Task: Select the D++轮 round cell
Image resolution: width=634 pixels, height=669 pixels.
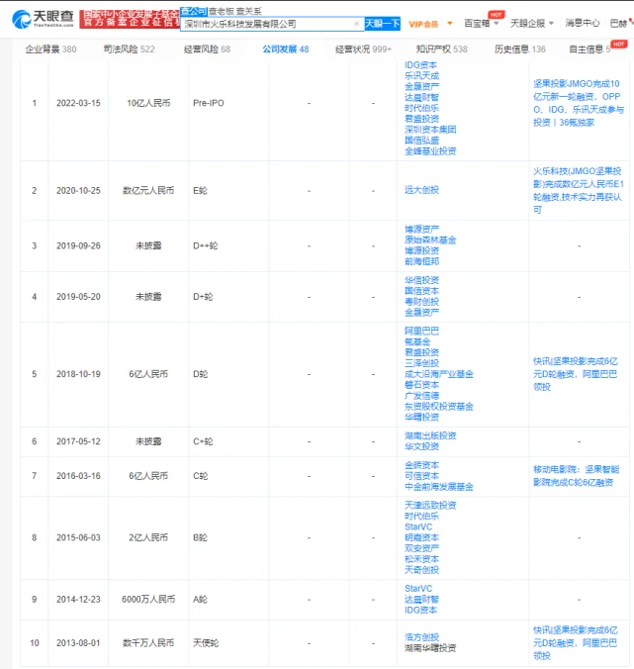Action: pyautogui.click(x=205, y=246)
